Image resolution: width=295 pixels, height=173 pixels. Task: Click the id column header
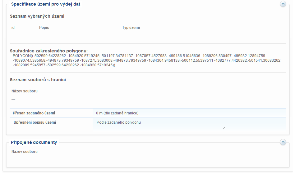[x=13, y=28]
